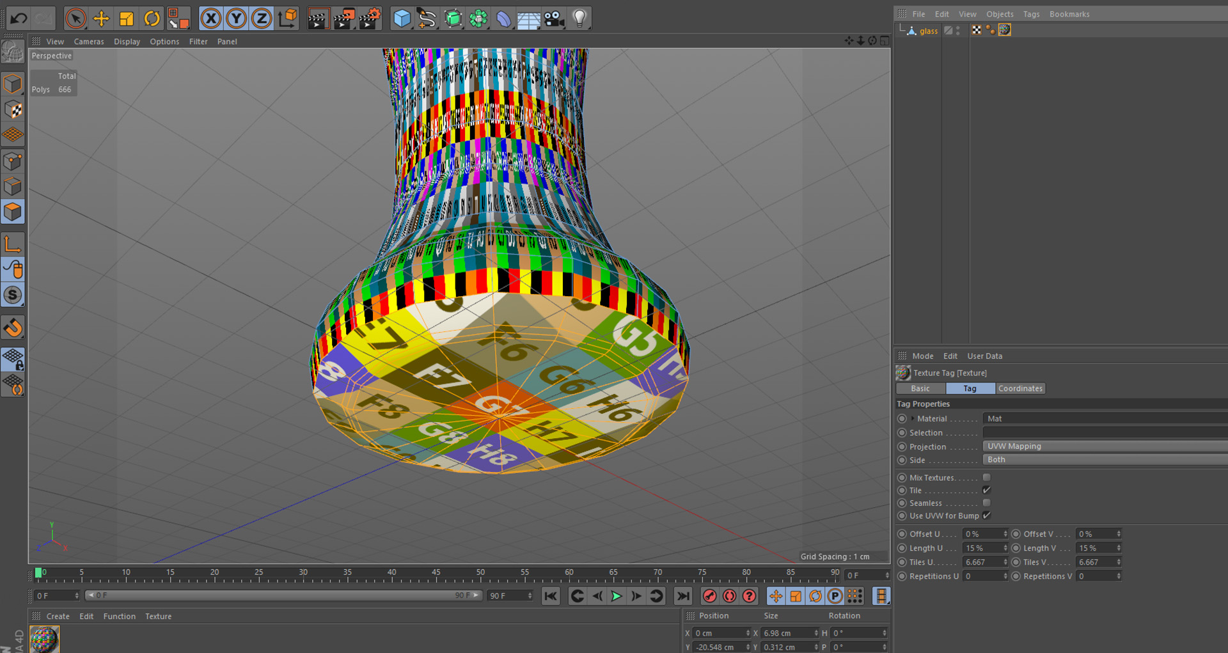This screenshot has height=653, width=1228.
Task: Open the Side dropdown set to Both
Action: 1105,460
